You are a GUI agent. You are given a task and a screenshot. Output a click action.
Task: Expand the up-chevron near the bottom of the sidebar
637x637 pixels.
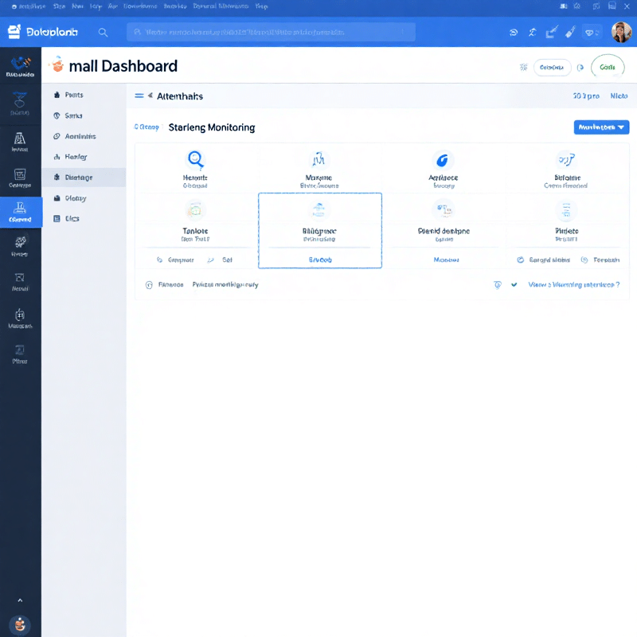click(20, 600)
